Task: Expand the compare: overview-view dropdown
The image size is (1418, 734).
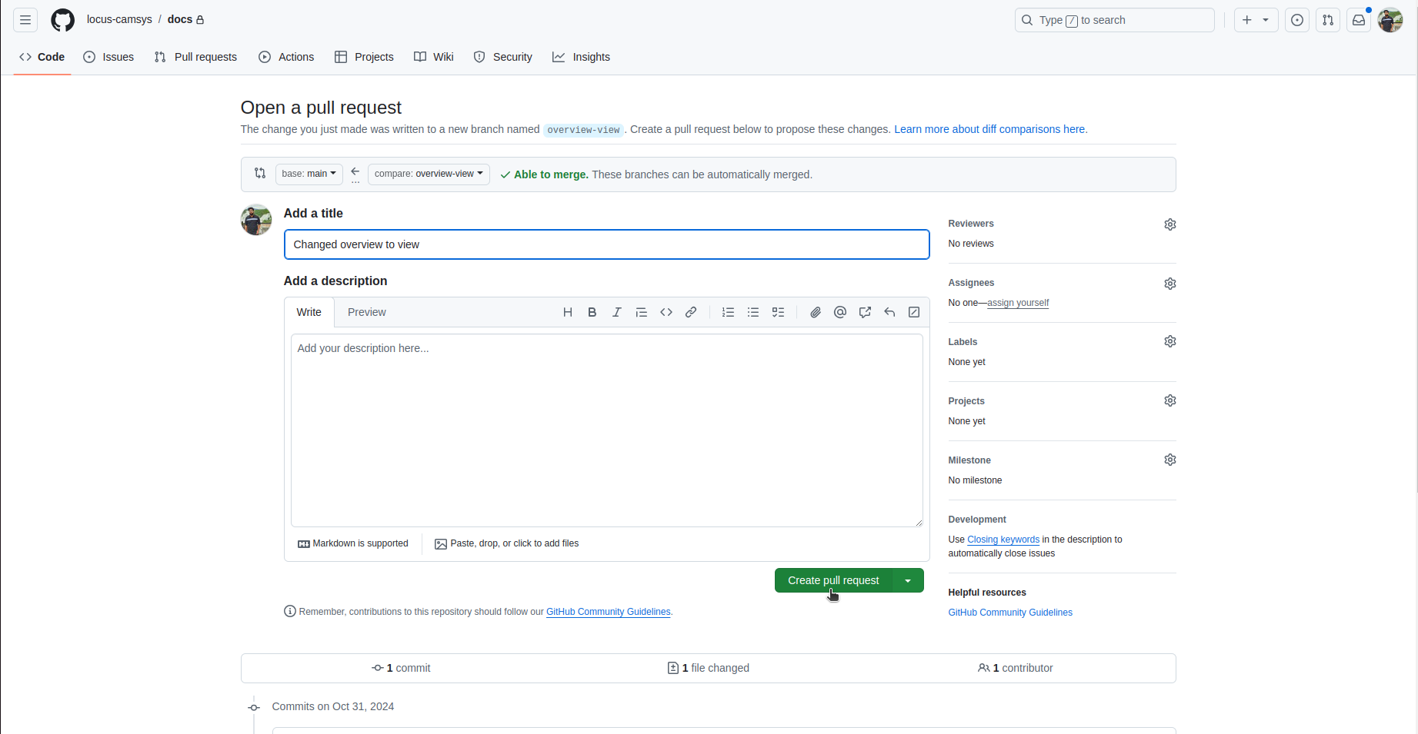Action: [x=429, y=174]
